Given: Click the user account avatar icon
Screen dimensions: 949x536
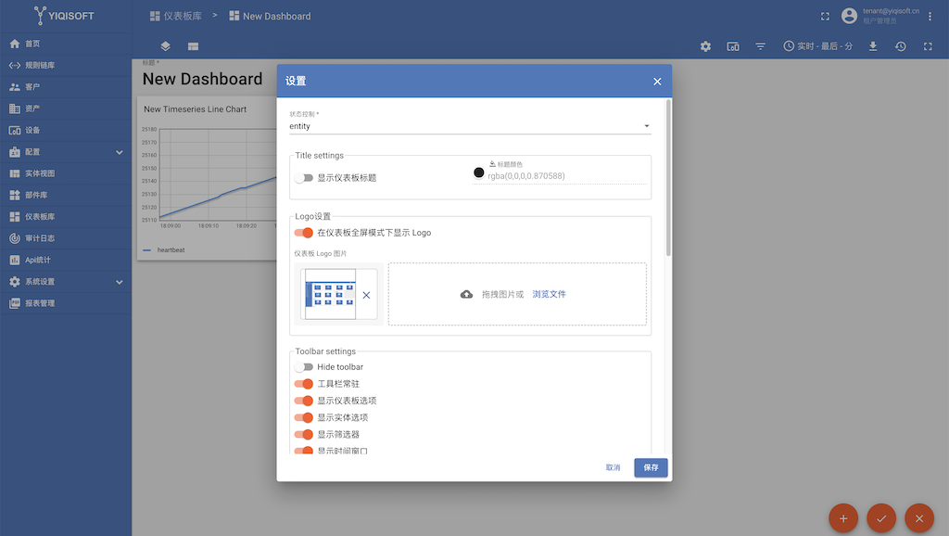Looking at the screenshot, I should click(x=849, y=17).
